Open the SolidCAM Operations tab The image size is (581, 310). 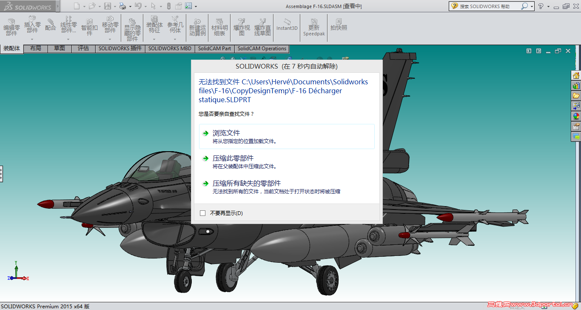coord(262,49)
